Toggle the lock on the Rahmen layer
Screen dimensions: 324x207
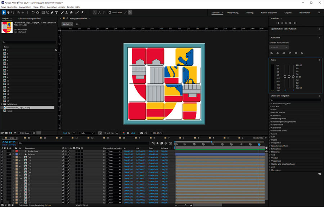point(10,154)
